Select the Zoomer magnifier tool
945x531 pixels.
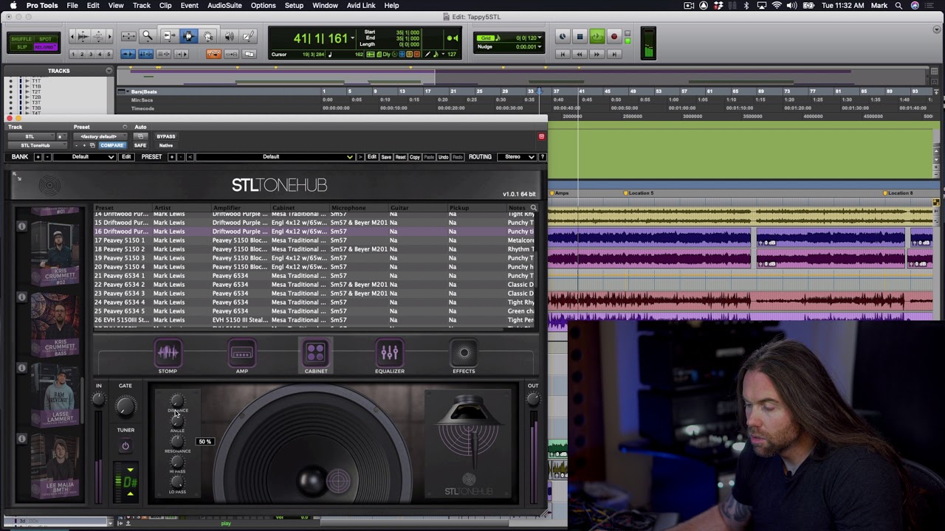click(x=147, y=35)
